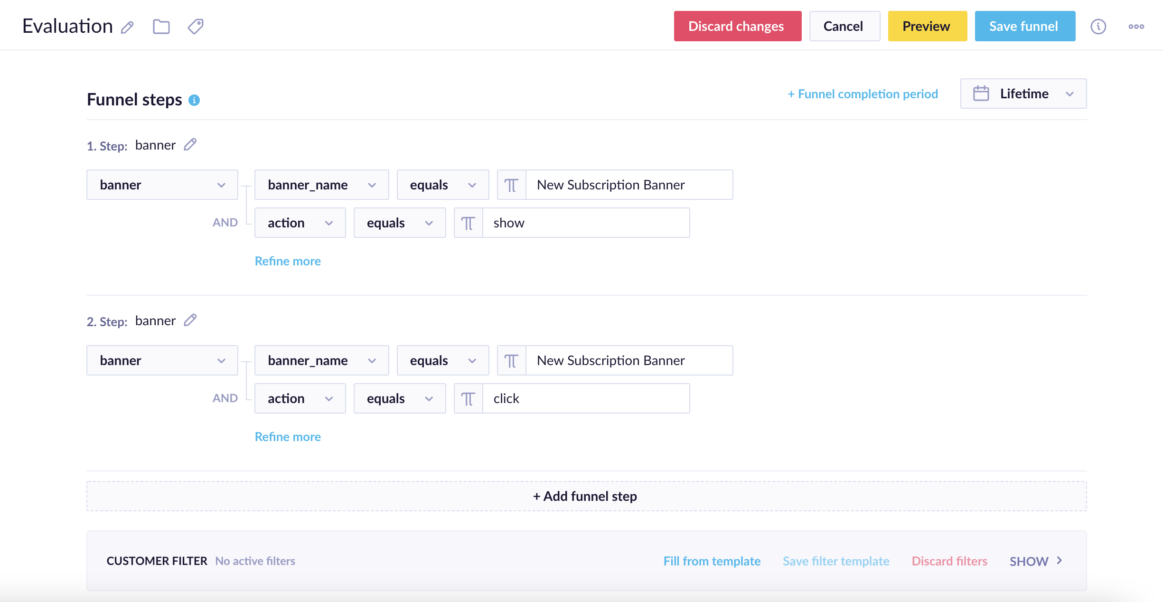1163x602 pixels.
Task: Click the folder icon in header
Action: pos(161,27)
